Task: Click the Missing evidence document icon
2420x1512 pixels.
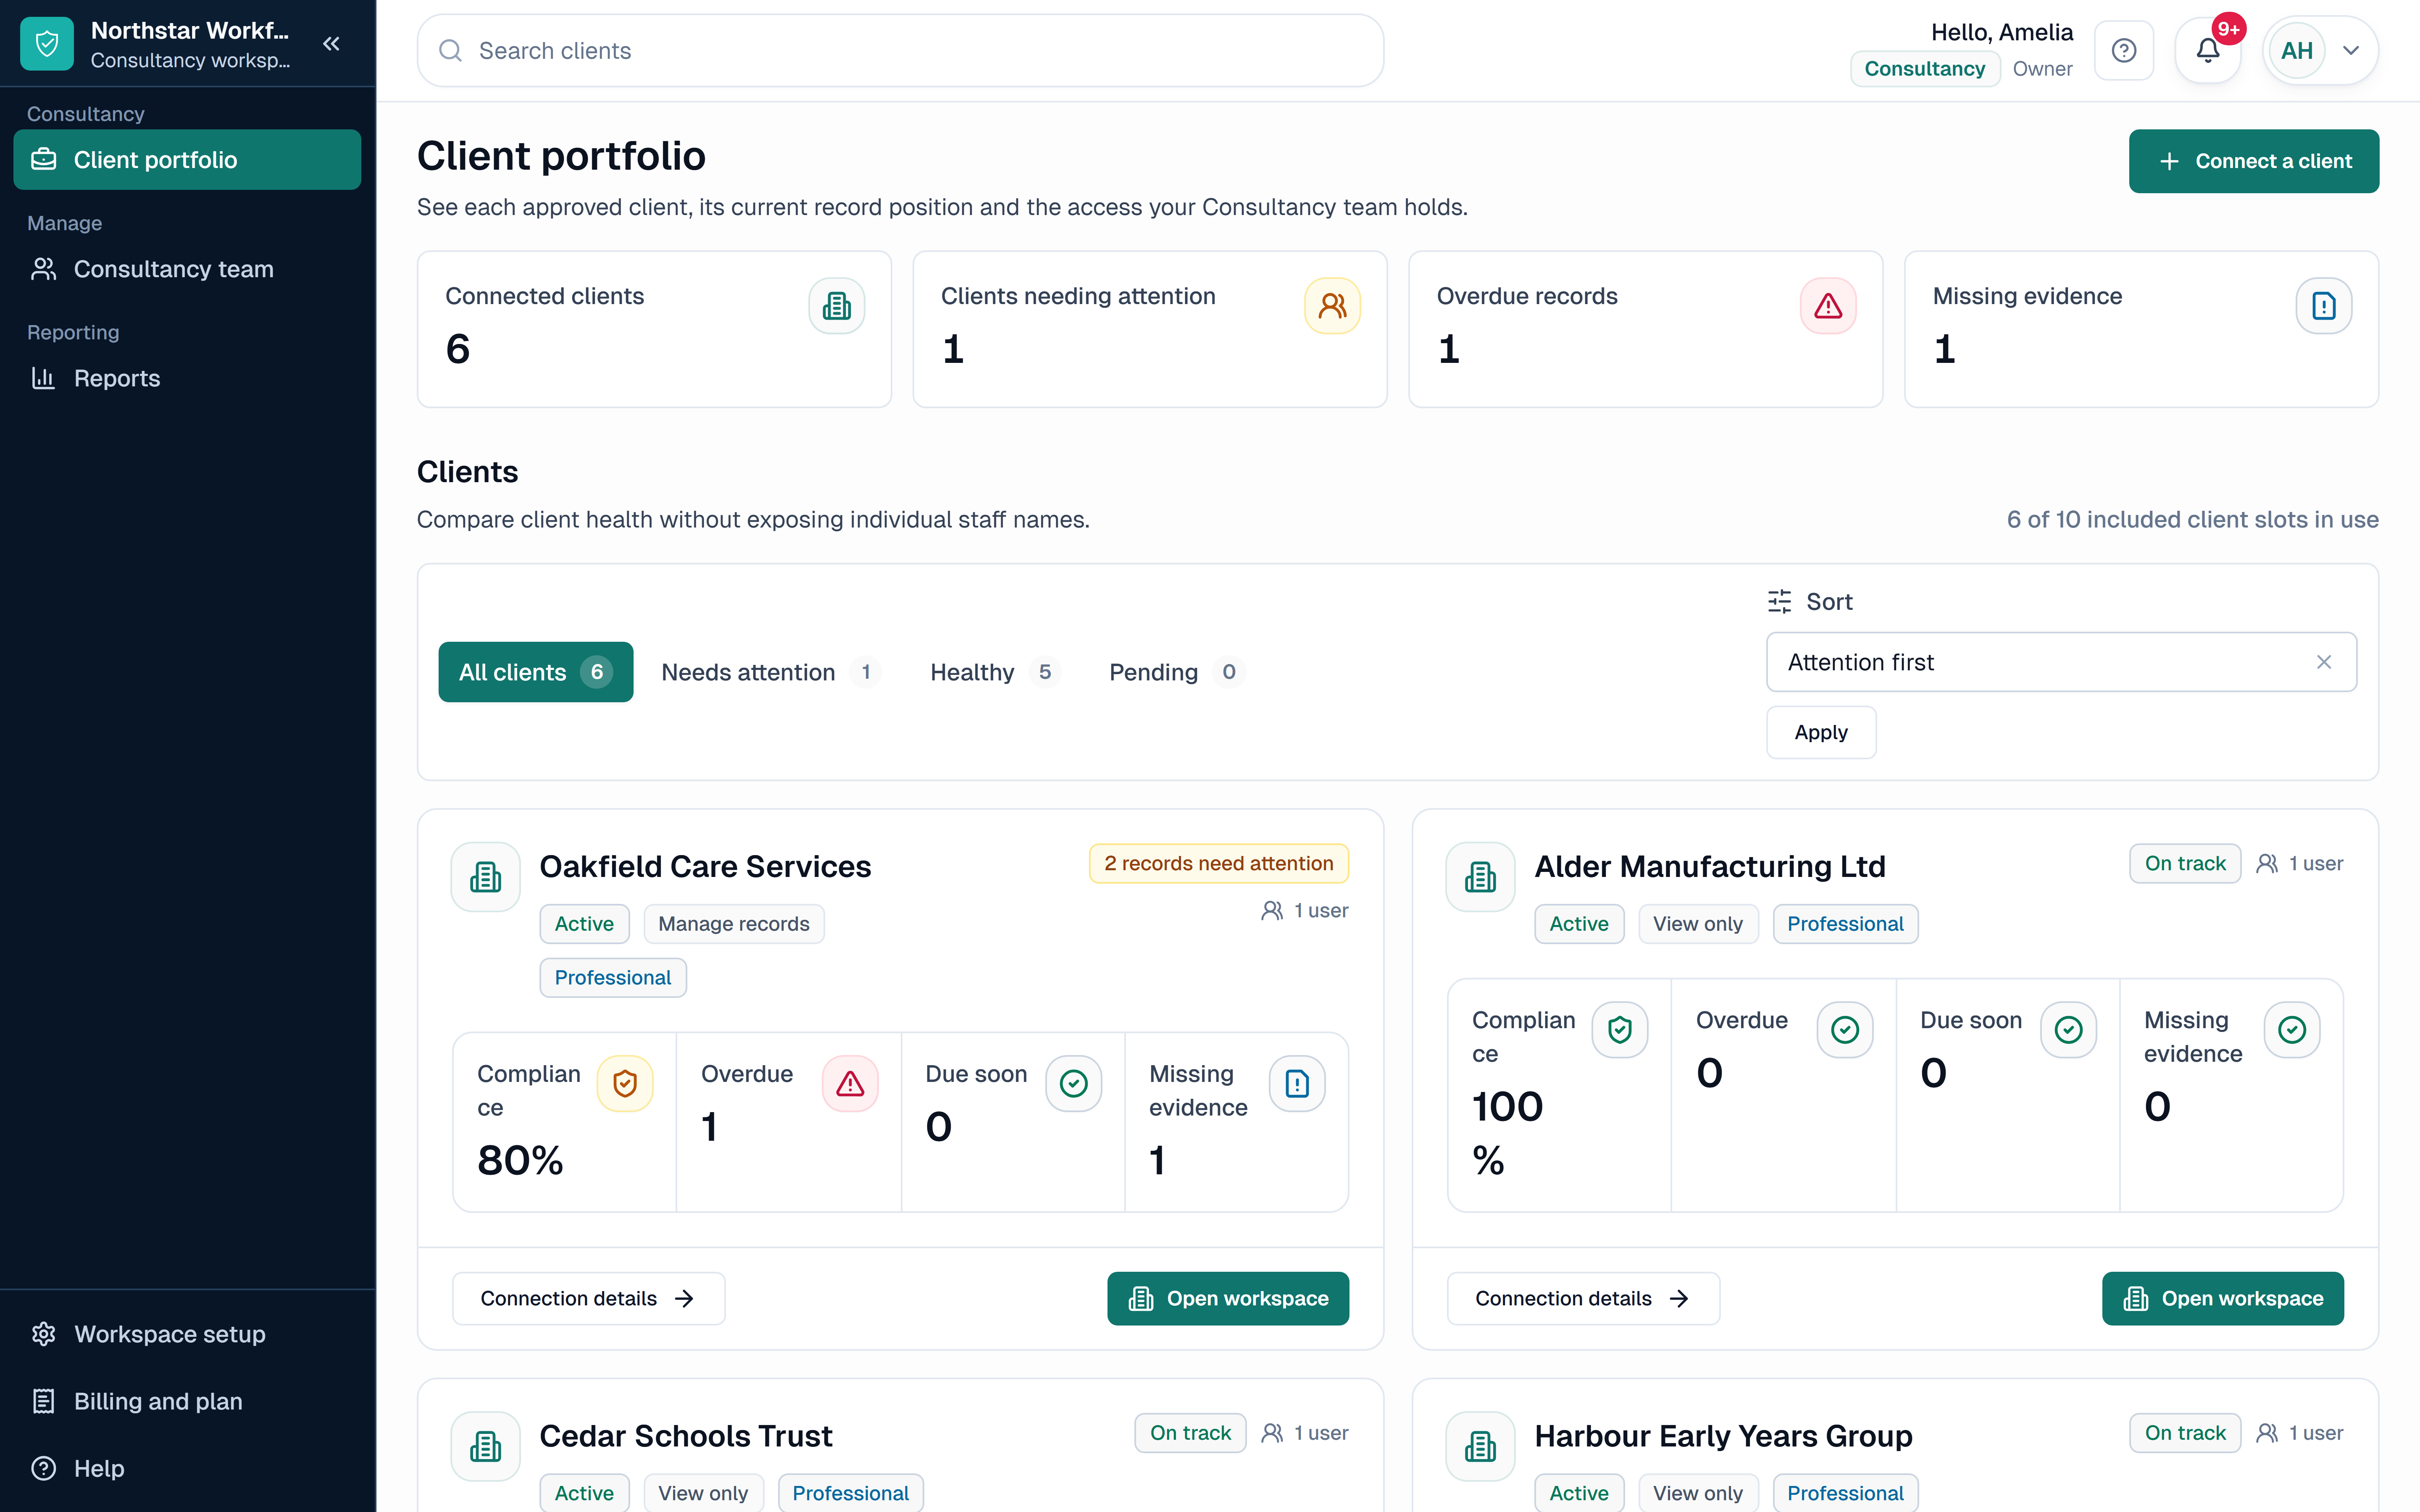Action: tap(2324, 306)
